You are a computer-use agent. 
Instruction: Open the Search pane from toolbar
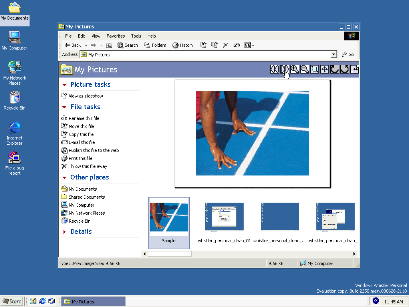127,45
